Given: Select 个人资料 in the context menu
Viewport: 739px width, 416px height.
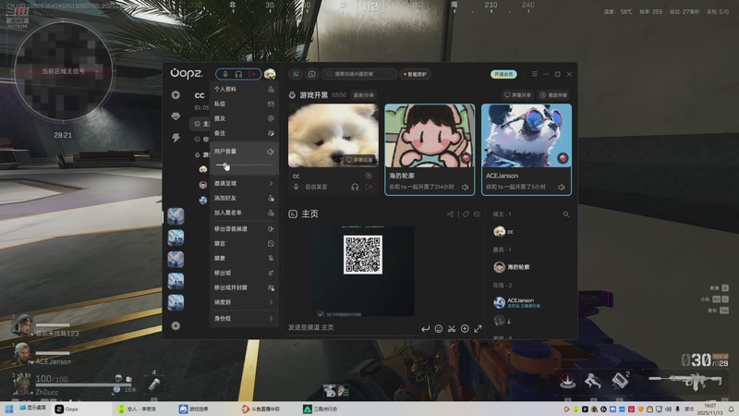Looking at the screenshot, I should pos(244,89).
